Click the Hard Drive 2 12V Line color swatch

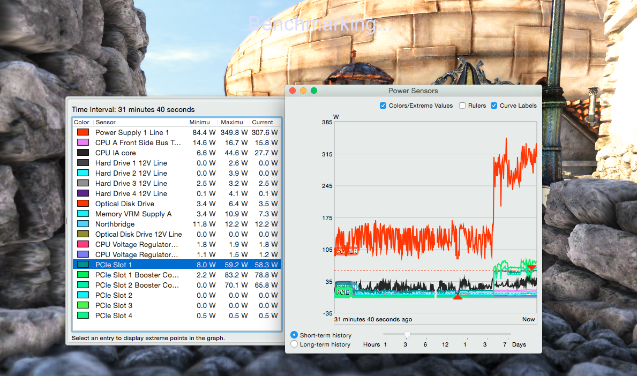click(83, 172)
